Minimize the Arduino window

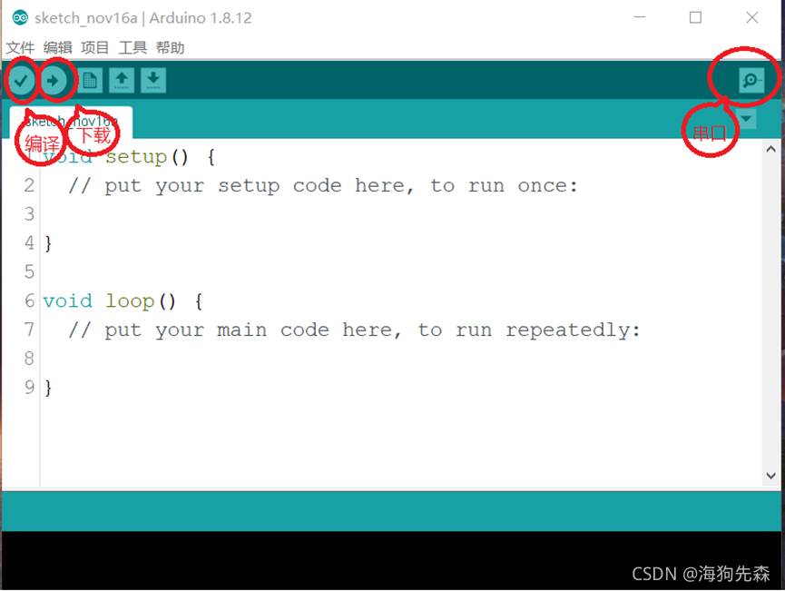click(x=640, y=17)
